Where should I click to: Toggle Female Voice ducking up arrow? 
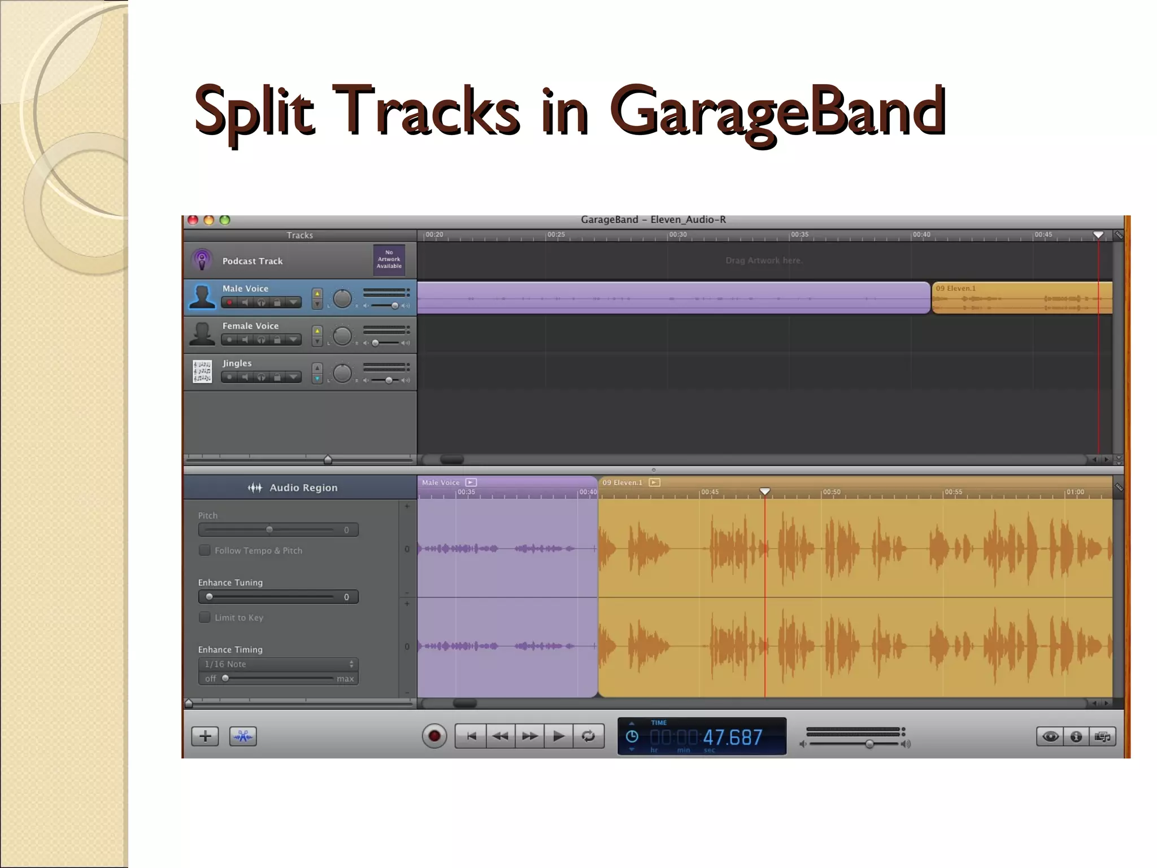pos(317,330)
